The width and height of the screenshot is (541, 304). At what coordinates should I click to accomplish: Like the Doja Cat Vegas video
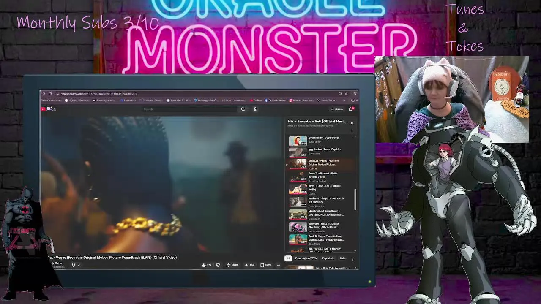(x=206, y=265)
